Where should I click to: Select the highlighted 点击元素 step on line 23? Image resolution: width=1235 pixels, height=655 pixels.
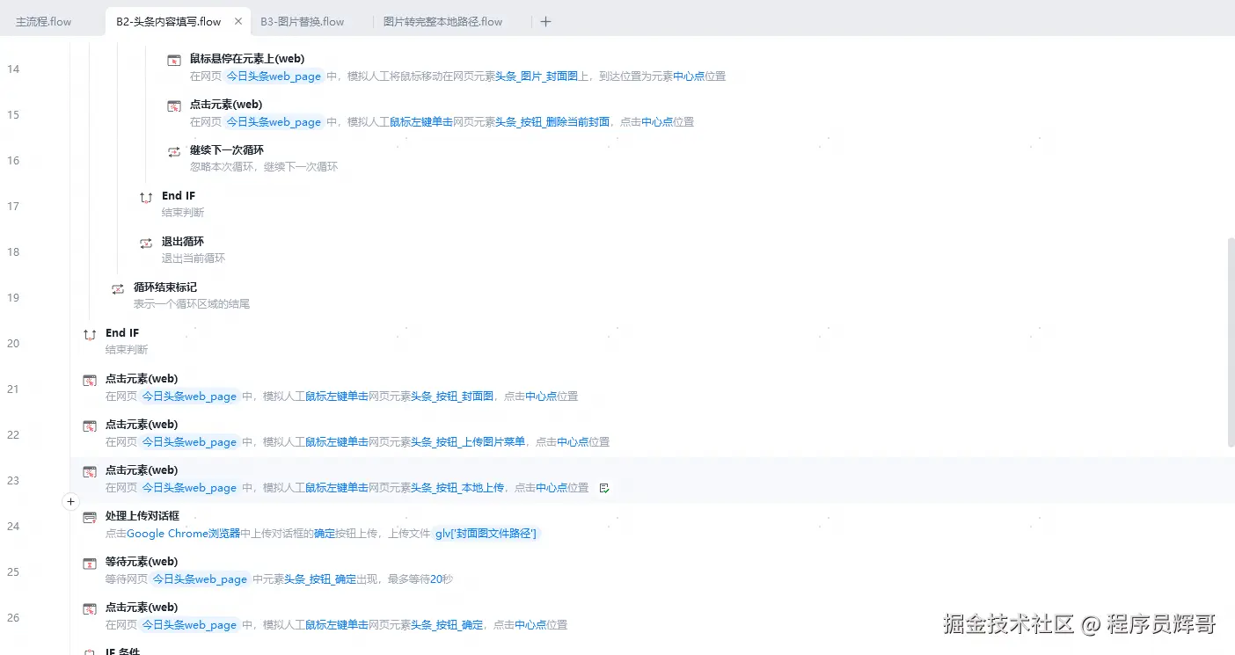[x=142, y=469]
